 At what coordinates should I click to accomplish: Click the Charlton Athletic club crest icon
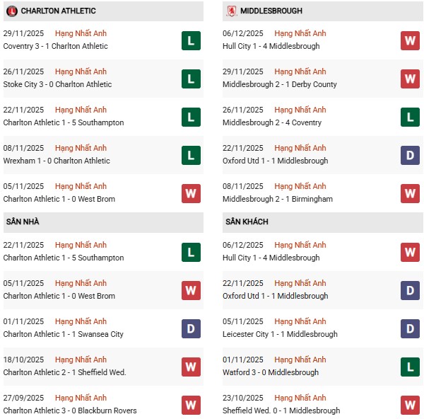click(x=11, y=11)
